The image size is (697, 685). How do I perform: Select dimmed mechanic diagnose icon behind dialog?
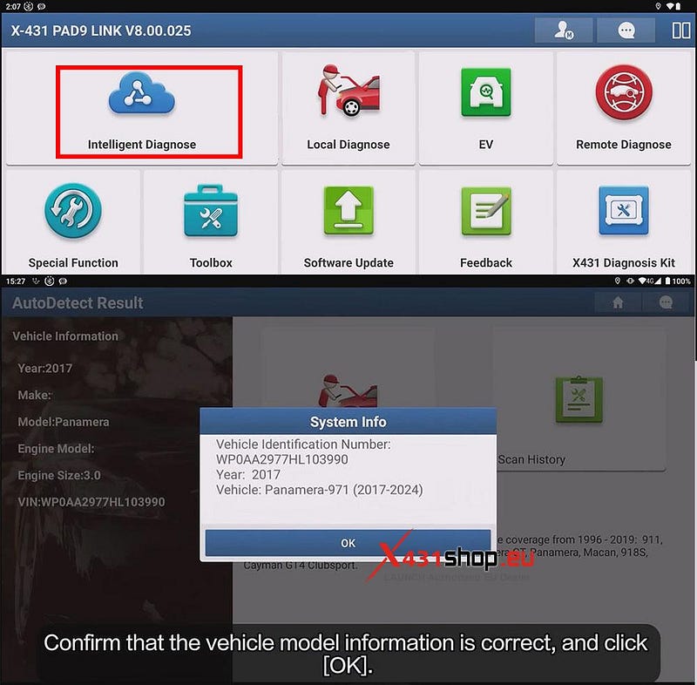pyautogui.click(x=348, y=390)
